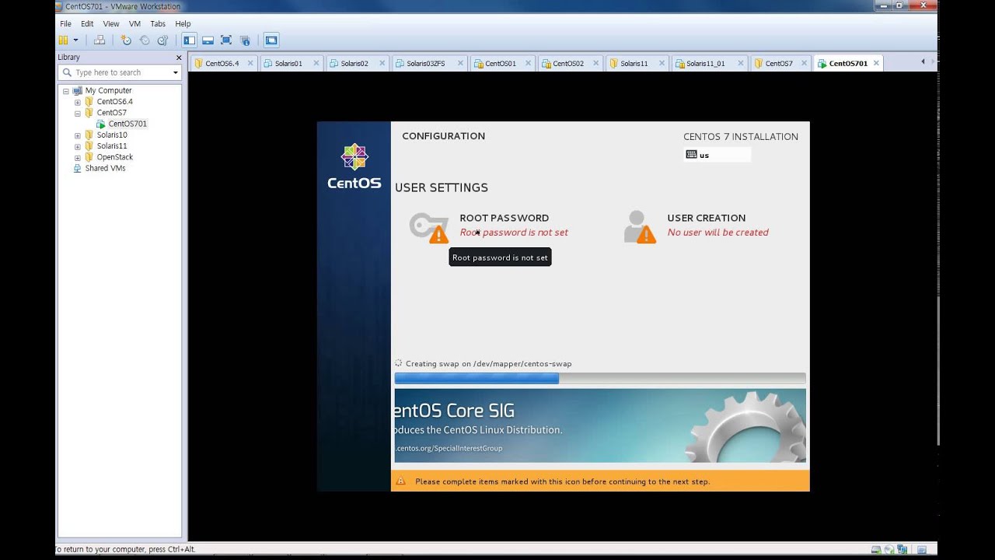995x560 pixels.
Task: Click the root password key icon
Action: [428, 227]
